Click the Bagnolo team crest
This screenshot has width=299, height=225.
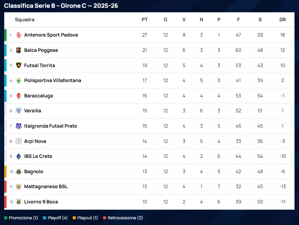click(x=19, y=172)
